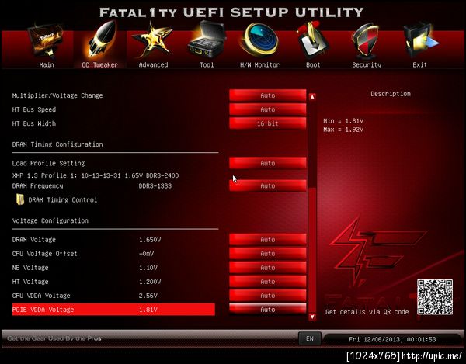Click the radar icon for H/W Monitor

tap(259, 40)
